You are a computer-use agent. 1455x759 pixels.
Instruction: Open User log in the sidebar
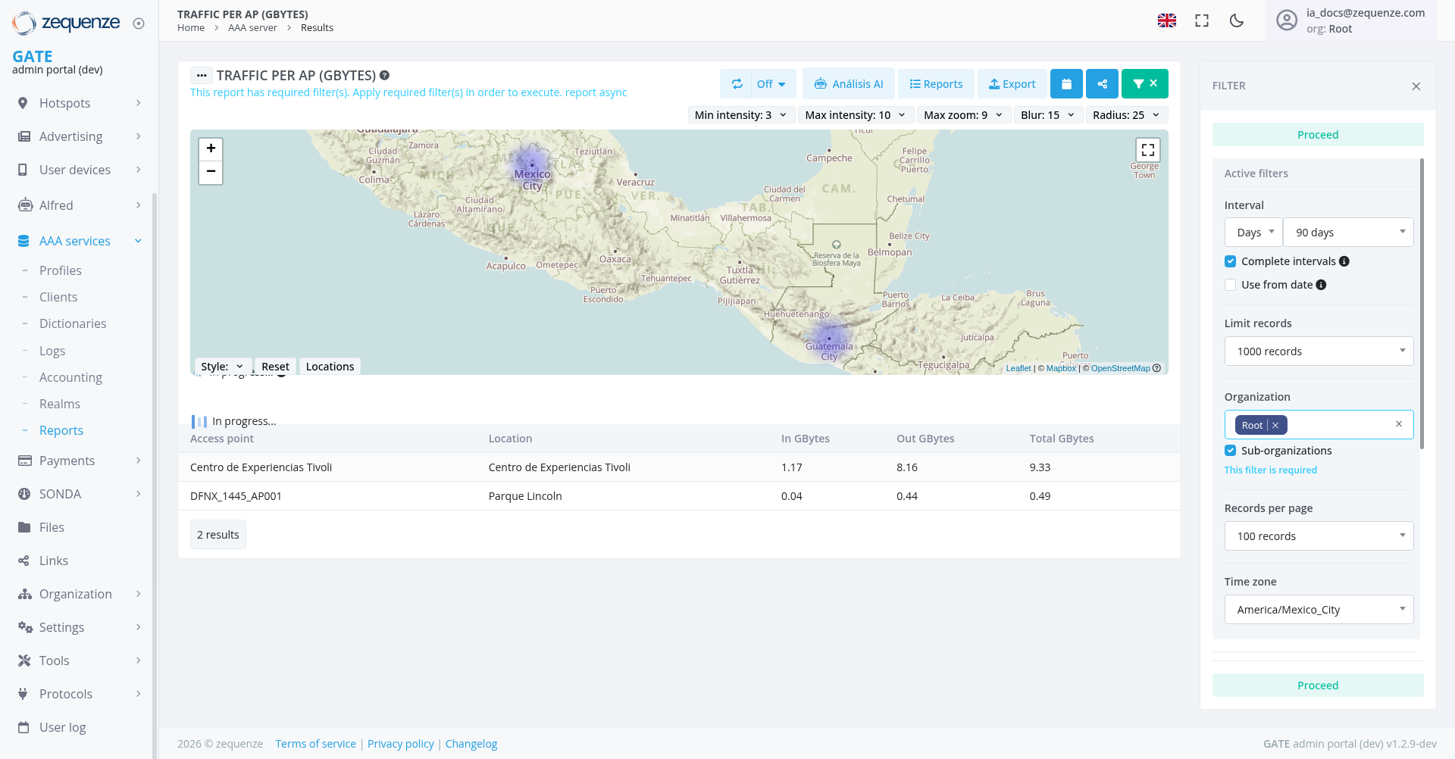pyautogui.click(x=62, y=727)
